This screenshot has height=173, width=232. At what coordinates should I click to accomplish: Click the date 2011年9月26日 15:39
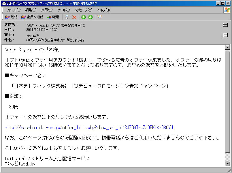(42, 30)
